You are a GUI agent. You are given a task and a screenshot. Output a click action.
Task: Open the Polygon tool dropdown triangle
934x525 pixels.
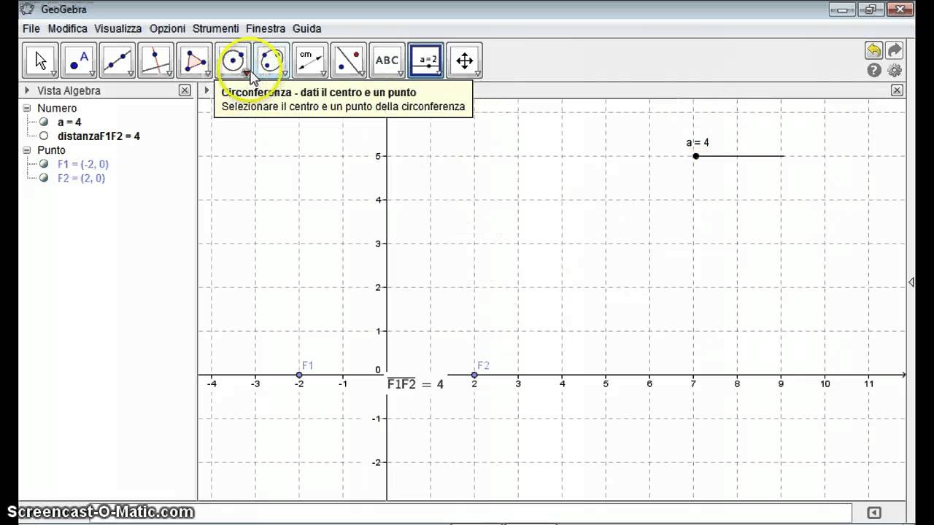pos(207,74)
